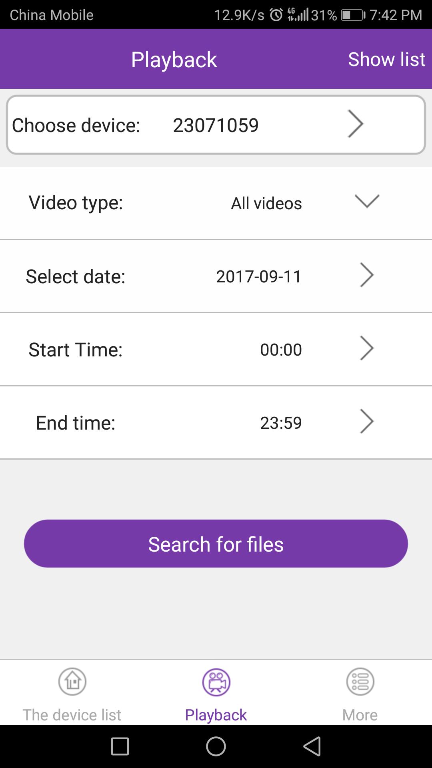Switch to The device list tab
Viewport: 432px width, 768px height.
coord(72,715)
